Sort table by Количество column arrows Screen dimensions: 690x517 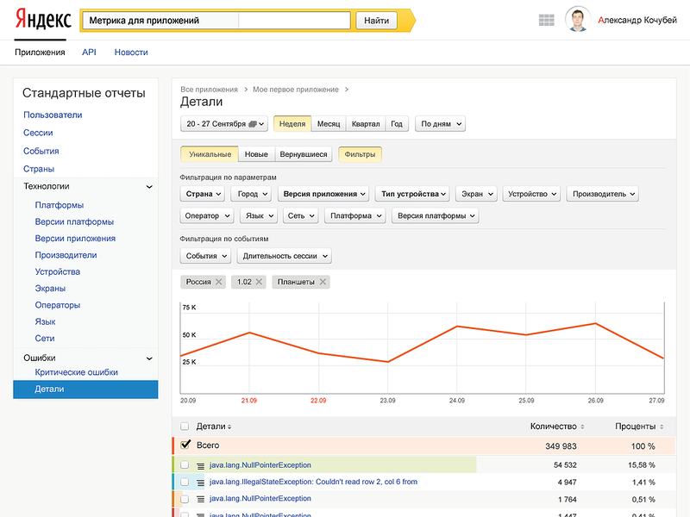click(x=584, y=427)
